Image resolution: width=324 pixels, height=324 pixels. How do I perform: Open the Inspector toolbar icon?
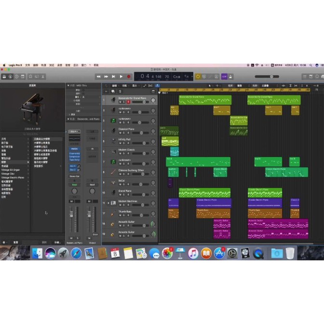click(x=10, y=77)
